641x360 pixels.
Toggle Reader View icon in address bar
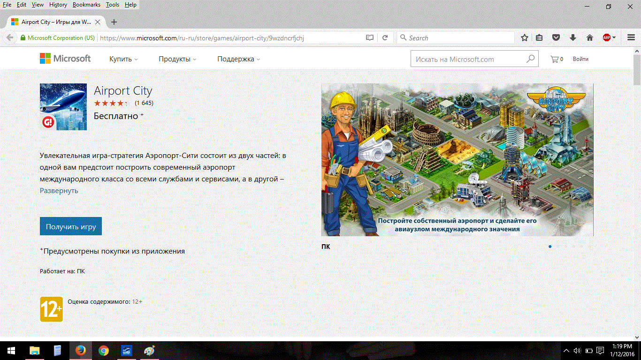[370, 38]
